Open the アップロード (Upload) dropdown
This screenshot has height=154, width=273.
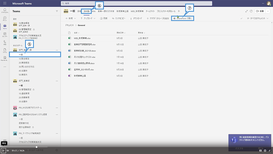click(88, 18)
